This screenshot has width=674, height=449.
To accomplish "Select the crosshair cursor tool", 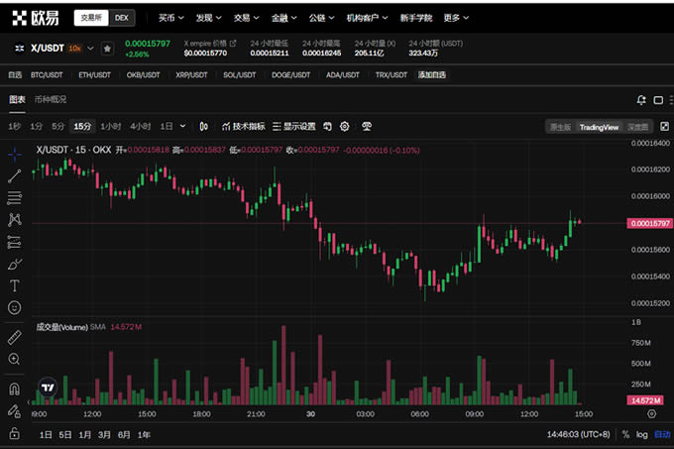I will (15, 154).
